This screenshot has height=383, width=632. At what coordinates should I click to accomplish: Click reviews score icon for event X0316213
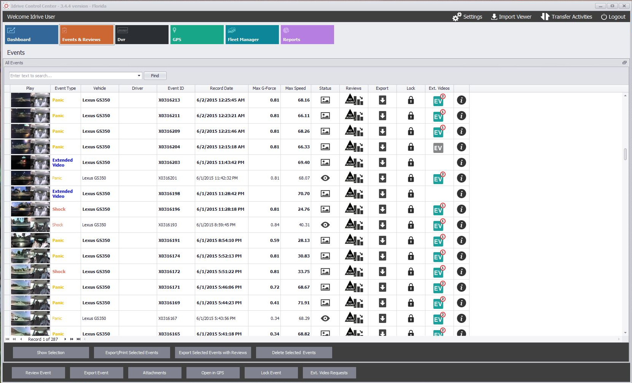(x=354, y=100)
